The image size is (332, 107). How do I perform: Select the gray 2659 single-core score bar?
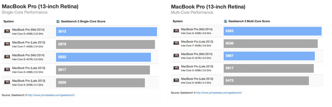(x=100, y=83)
